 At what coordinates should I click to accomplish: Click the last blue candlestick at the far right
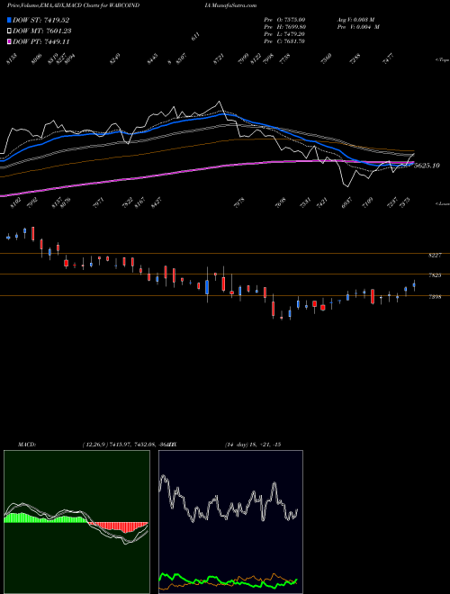click(x=414, y=285)
